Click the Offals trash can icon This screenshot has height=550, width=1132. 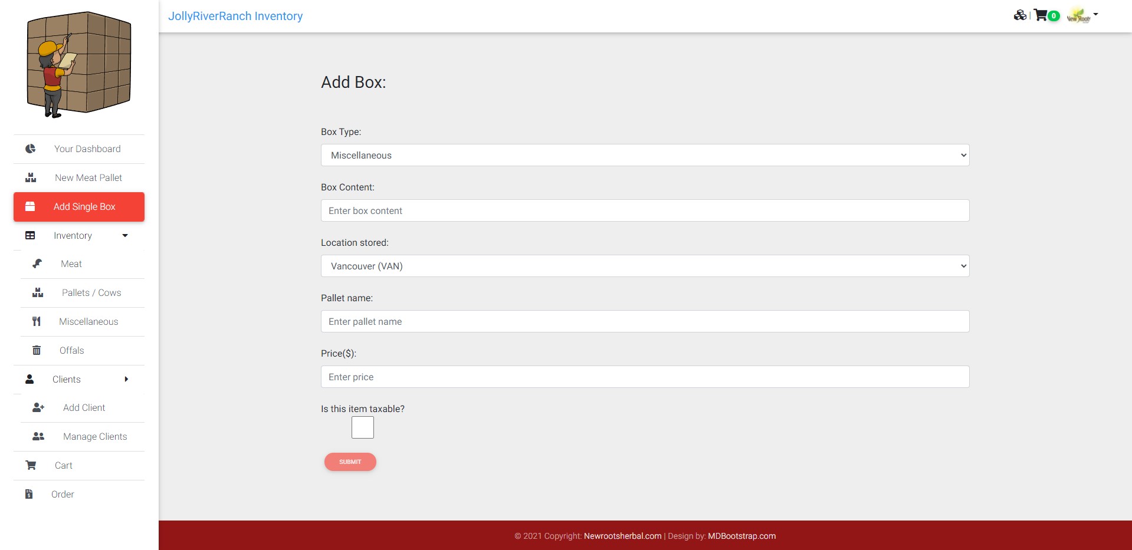point(37,350)
